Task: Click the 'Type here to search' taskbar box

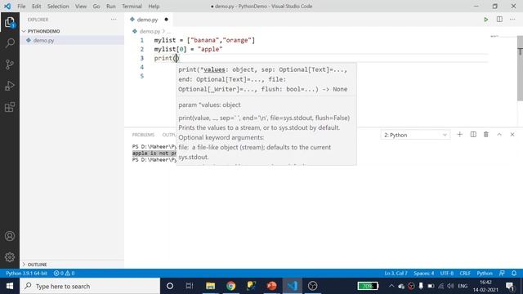Action: (90, 286)
